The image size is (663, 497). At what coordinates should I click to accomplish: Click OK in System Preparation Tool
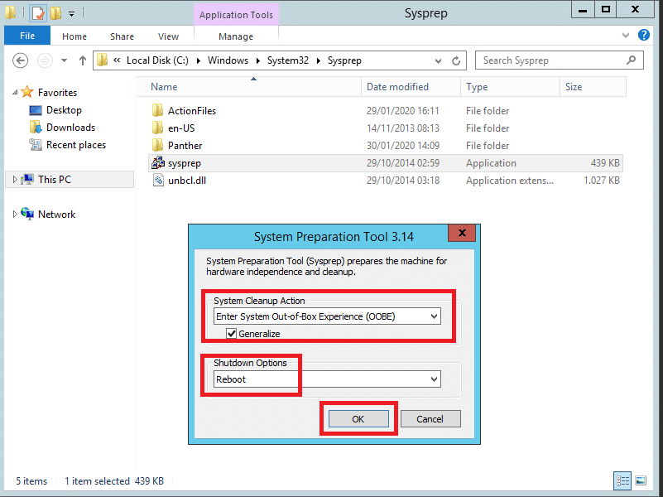tap(358, 419)
